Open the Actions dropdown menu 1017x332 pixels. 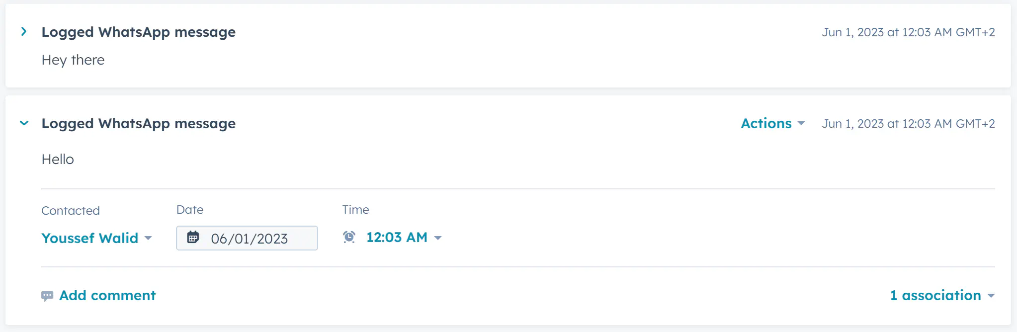click(x=772, y=123)
